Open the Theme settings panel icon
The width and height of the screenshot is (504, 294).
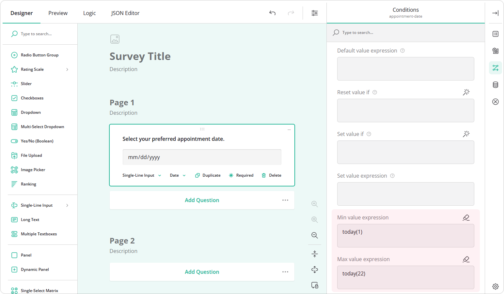point(495,51)
